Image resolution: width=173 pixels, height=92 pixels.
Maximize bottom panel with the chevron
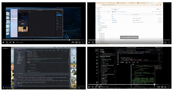(160, 62)
